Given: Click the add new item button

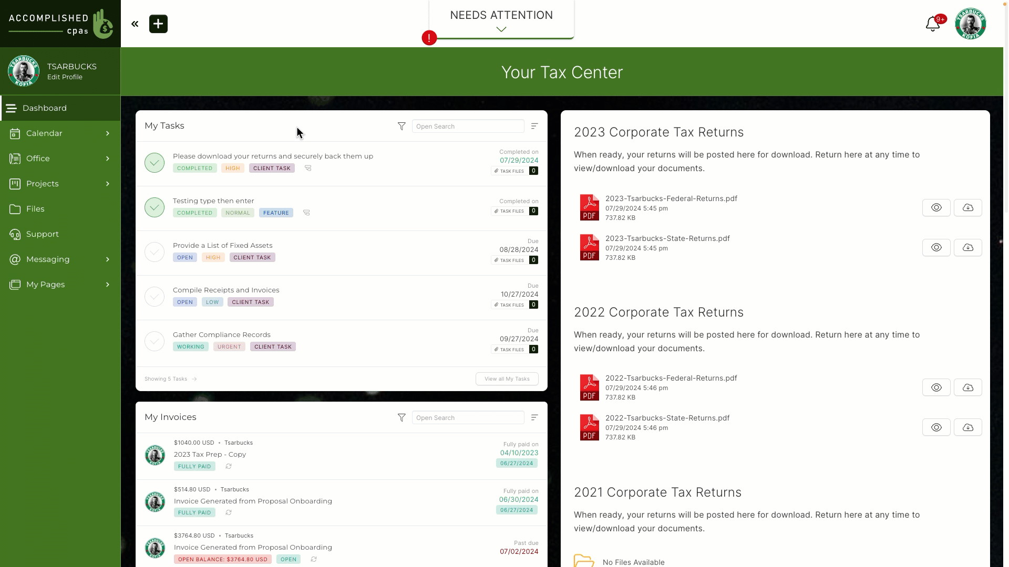Looking at the screenshot, I should coord(158,24).
